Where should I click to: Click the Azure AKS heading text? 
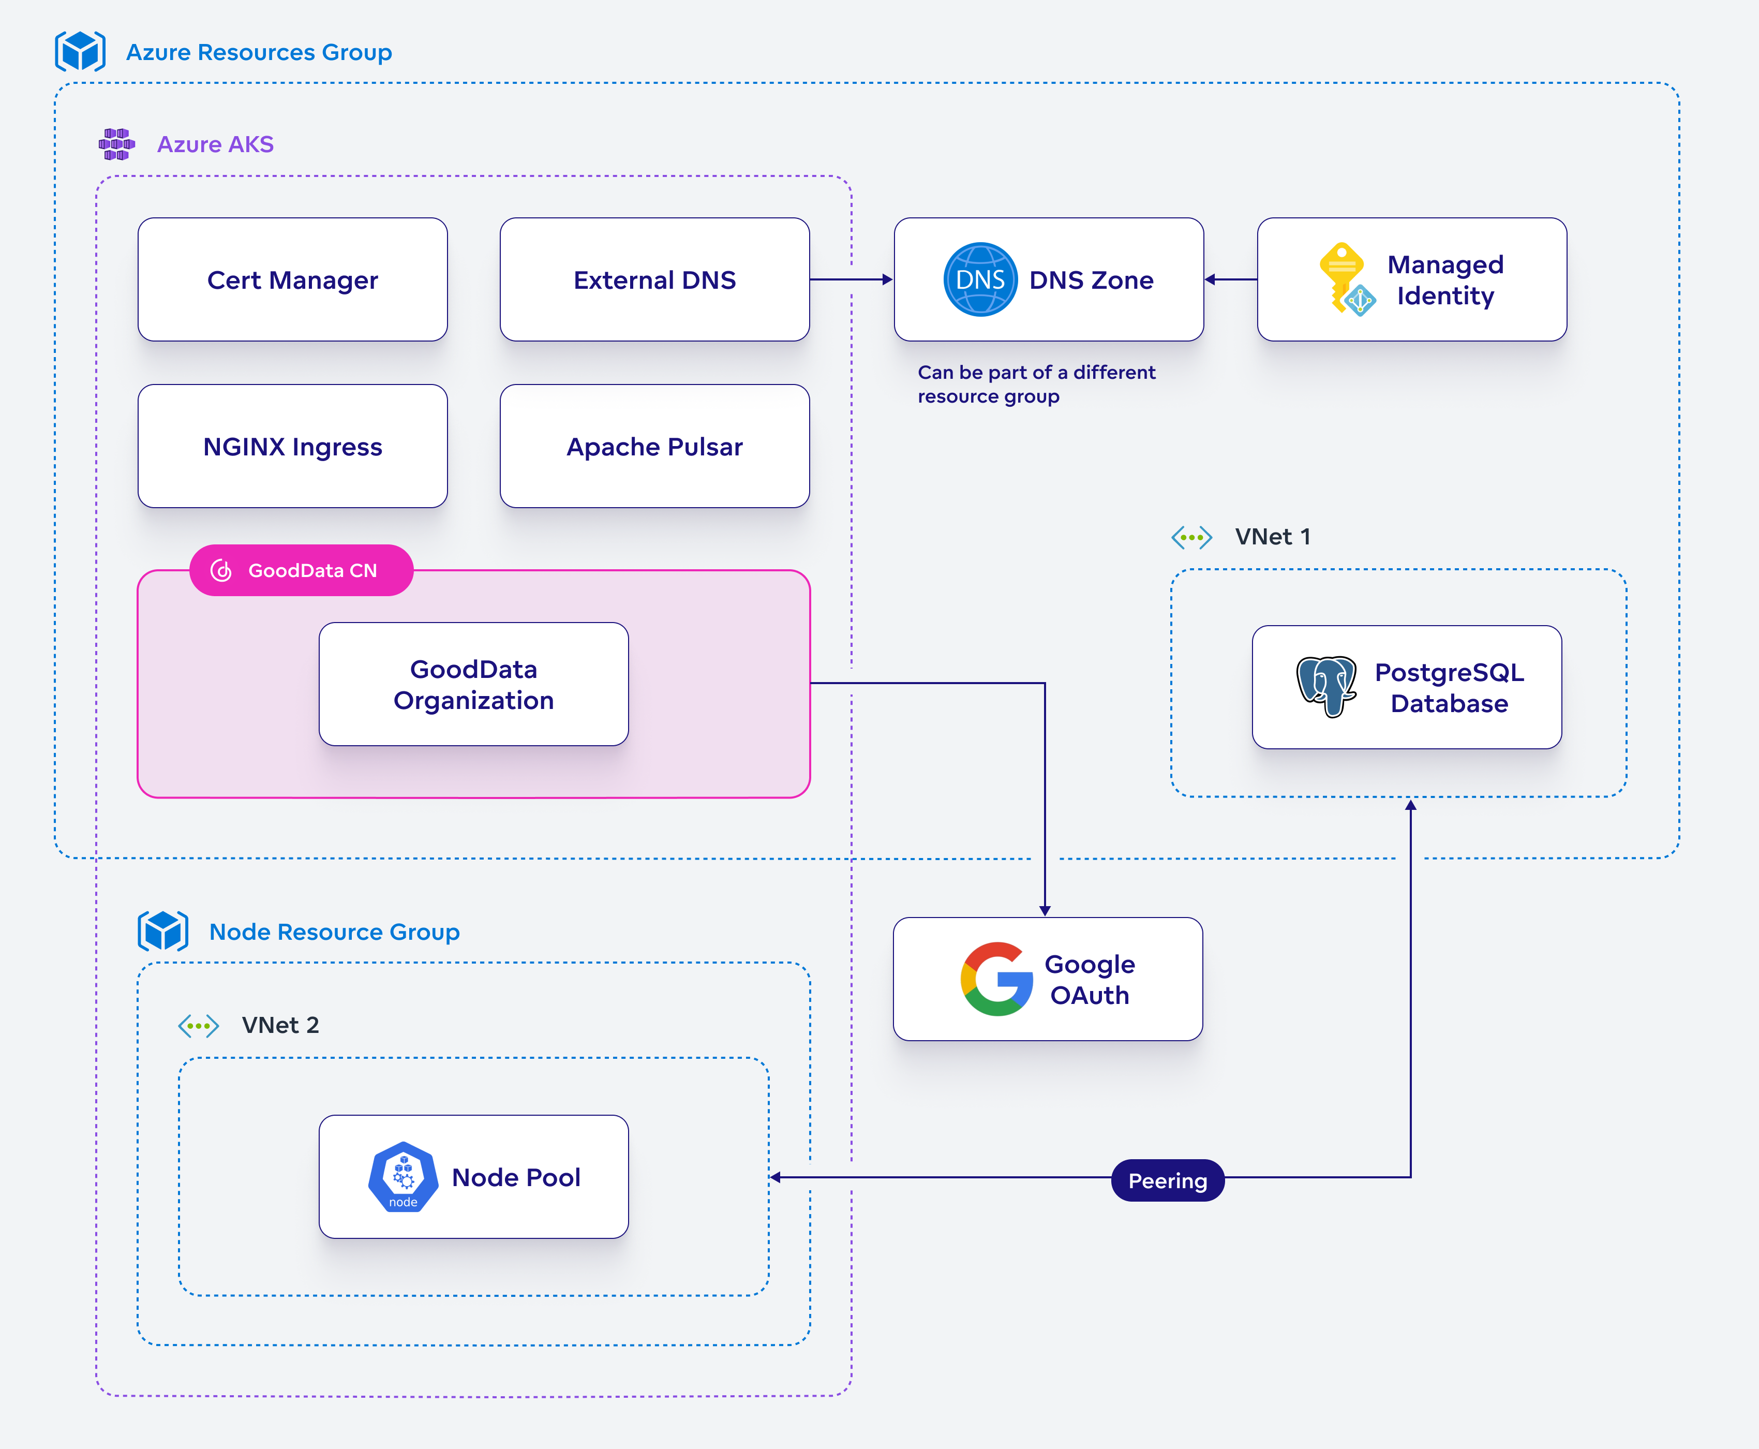215,144
